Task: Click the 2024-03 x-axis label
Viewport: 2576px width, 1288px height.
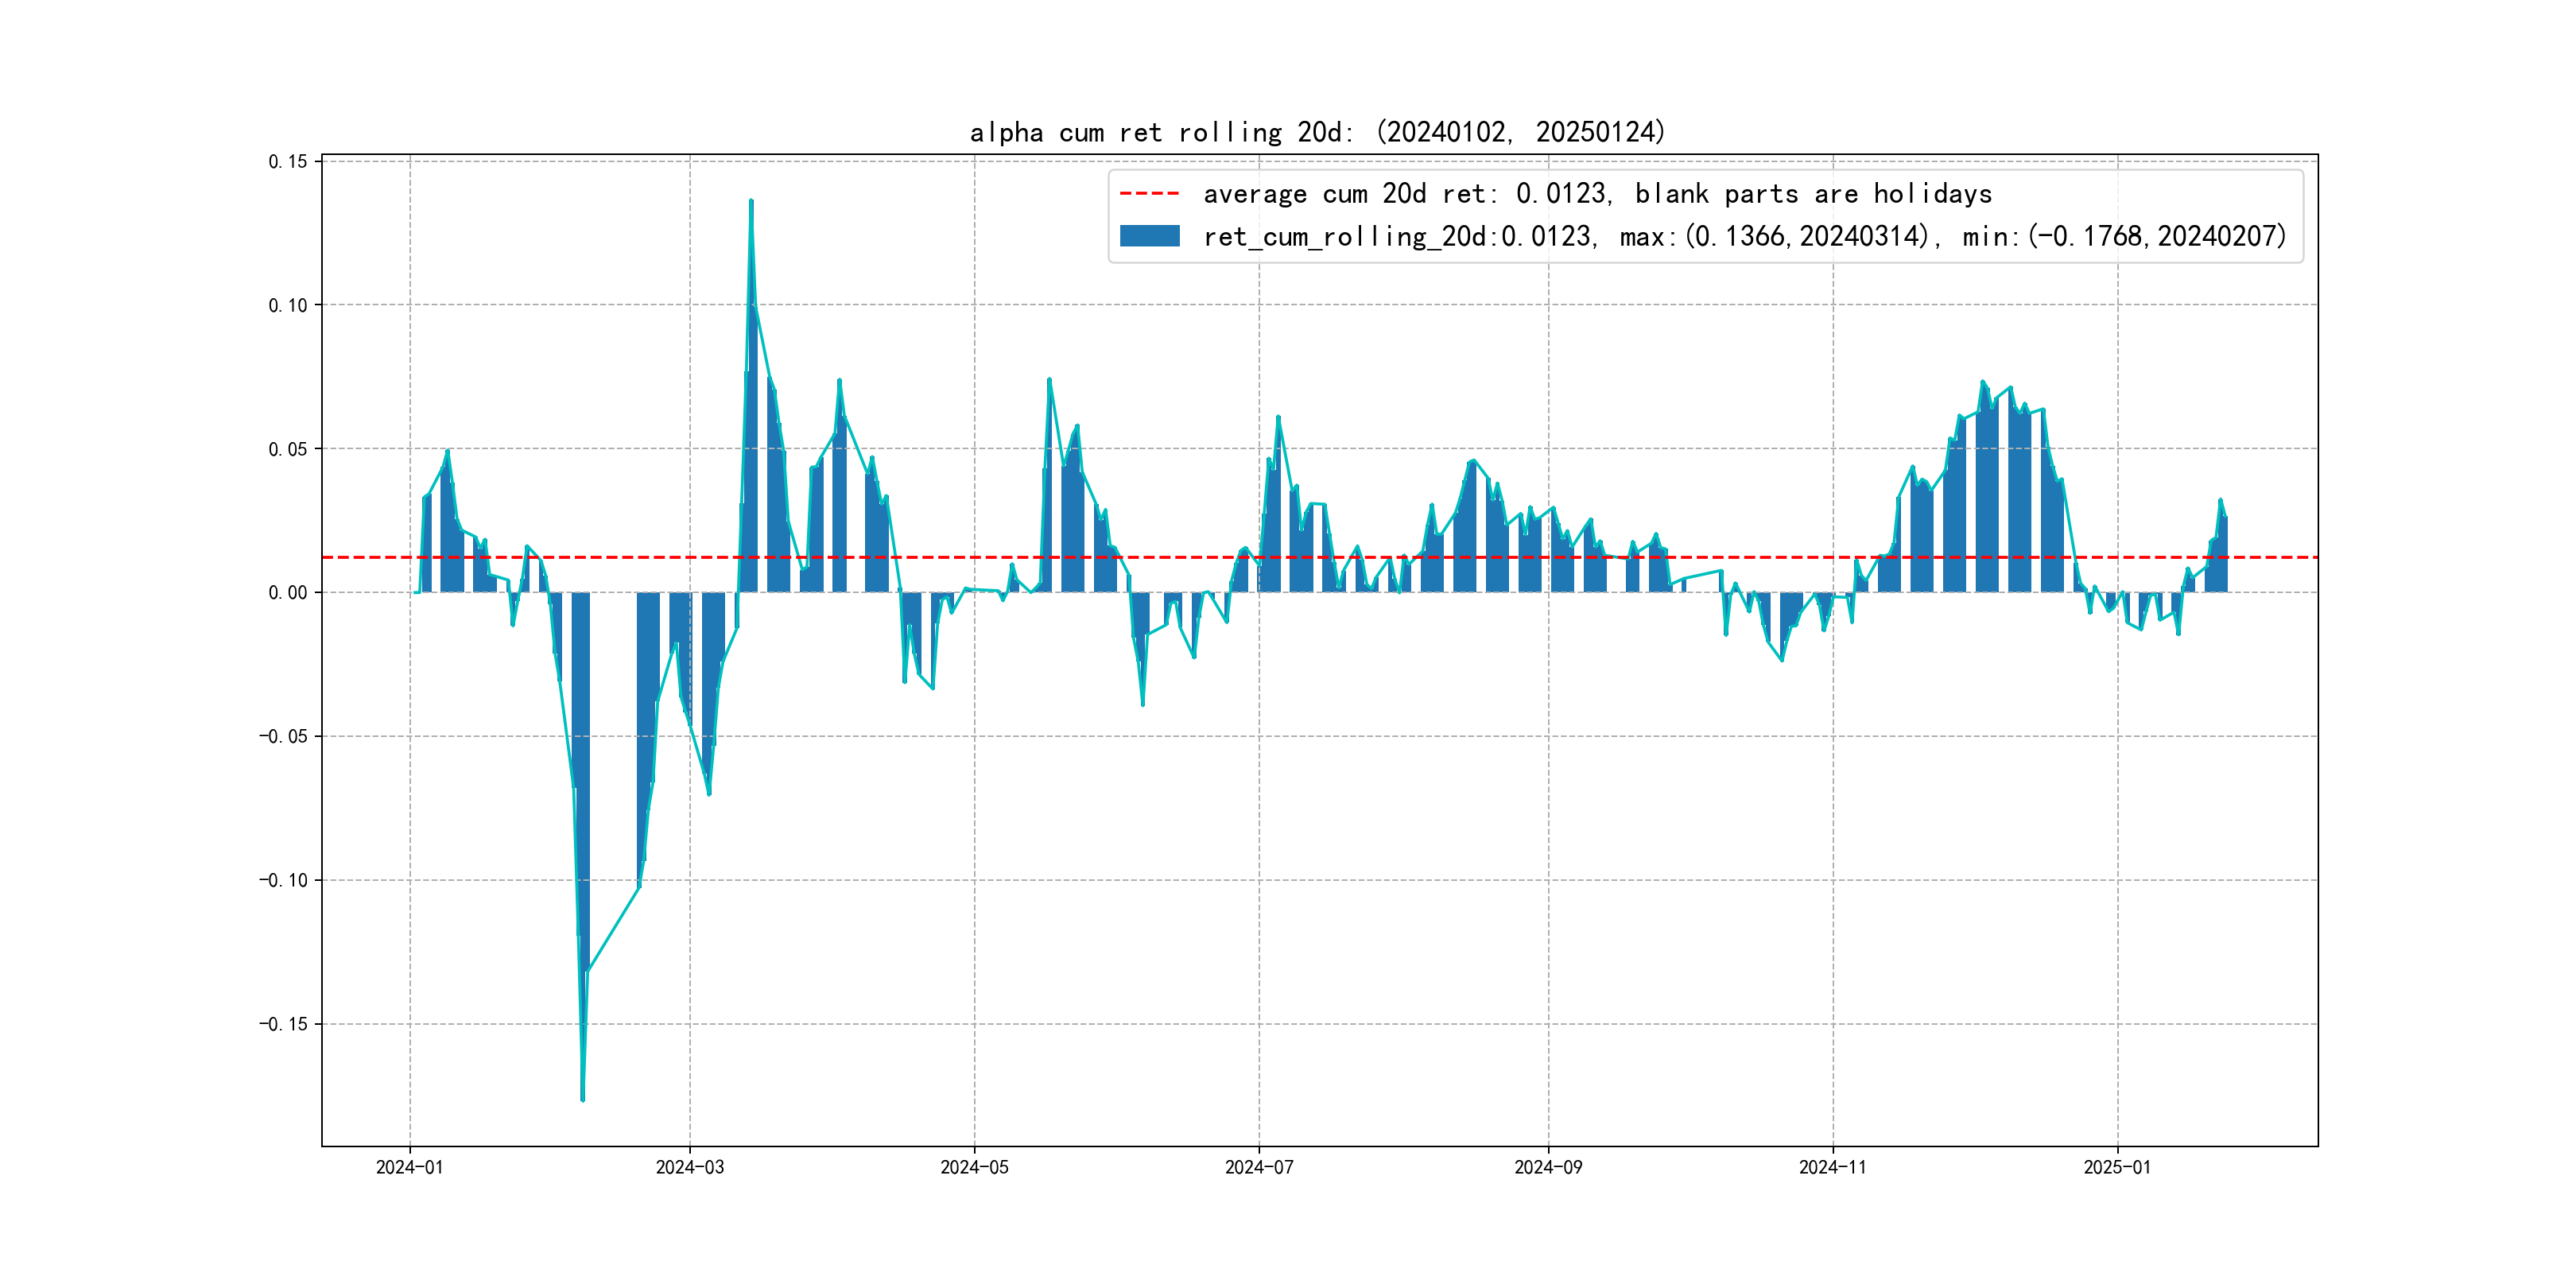Action: coord(689,1167)
